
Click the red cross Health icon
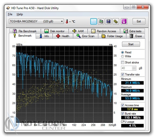[x=58, y=36]
